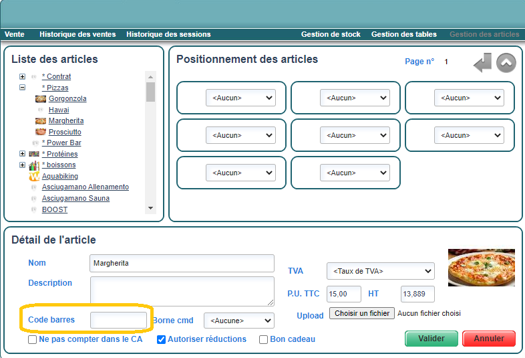Image resolution: width=525 pixels, height=358 pixels.
Task: Click the boissons bottles icon
Action: (34, 165)
